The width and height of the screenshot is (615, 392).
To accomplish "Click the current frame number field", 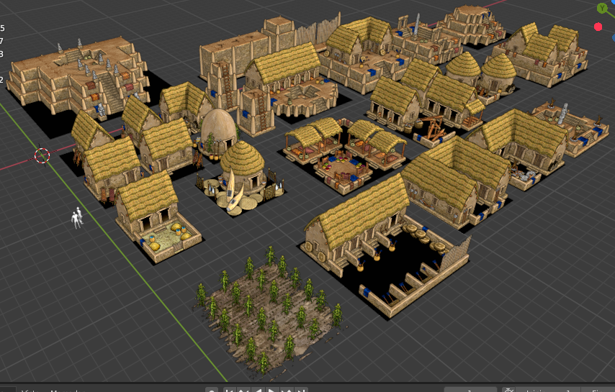I will 470,390.
